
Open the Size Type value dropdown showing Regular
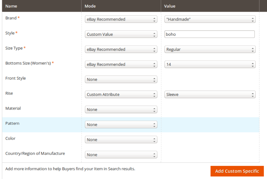click(x=210, y=49)
